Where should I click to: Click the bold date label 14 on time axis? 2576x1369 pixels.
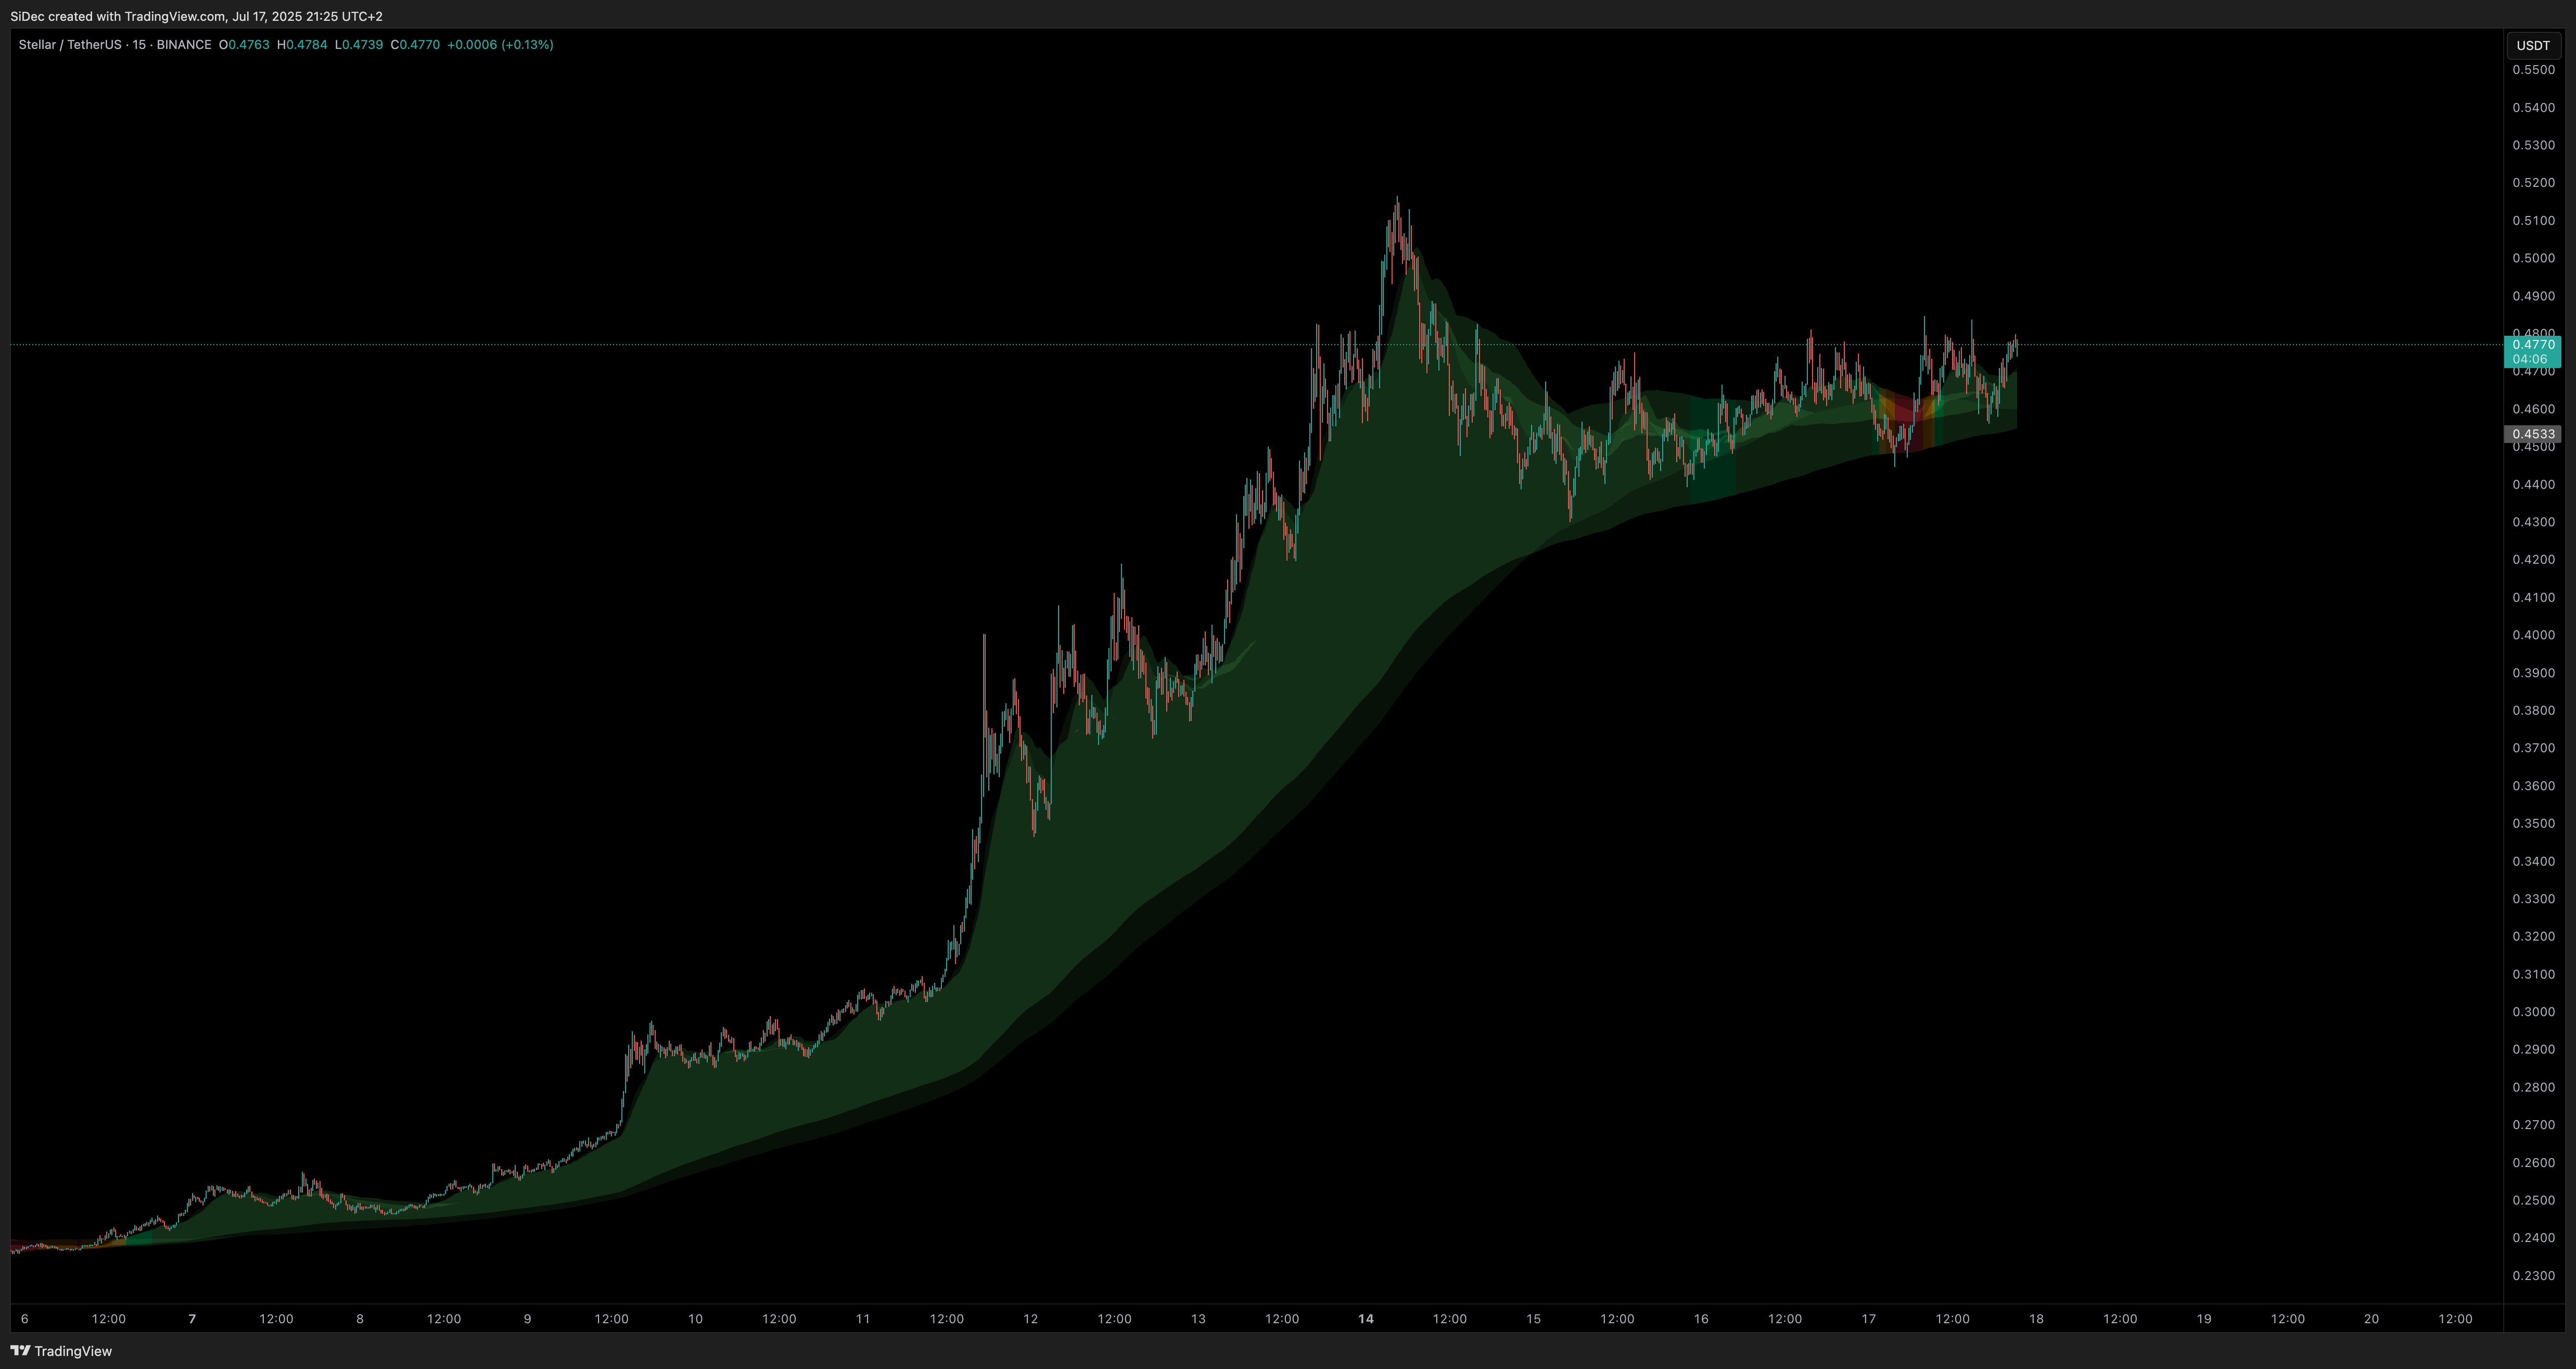pyautogui.click(x=1366, y=1319)
